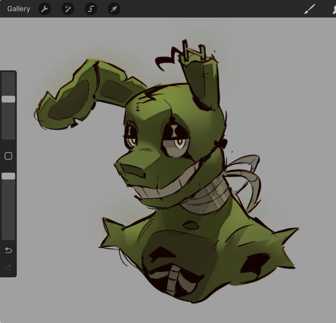Open the Actions wrench menu

[x=45, y=9]
